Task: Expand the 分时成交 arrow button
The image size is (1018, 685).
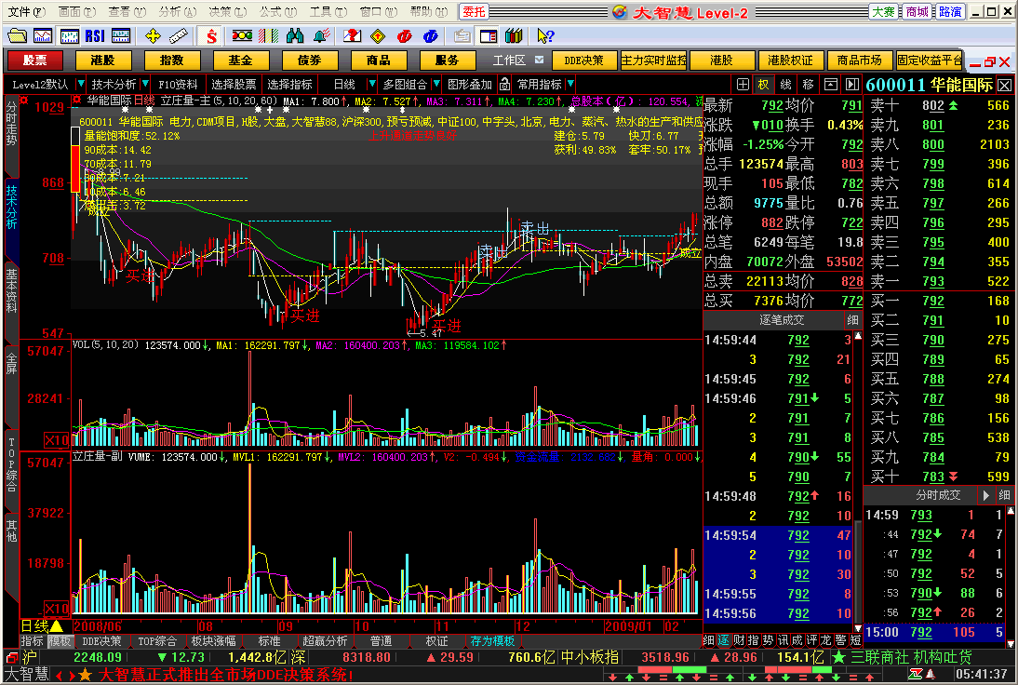Action: click(985, 495)
